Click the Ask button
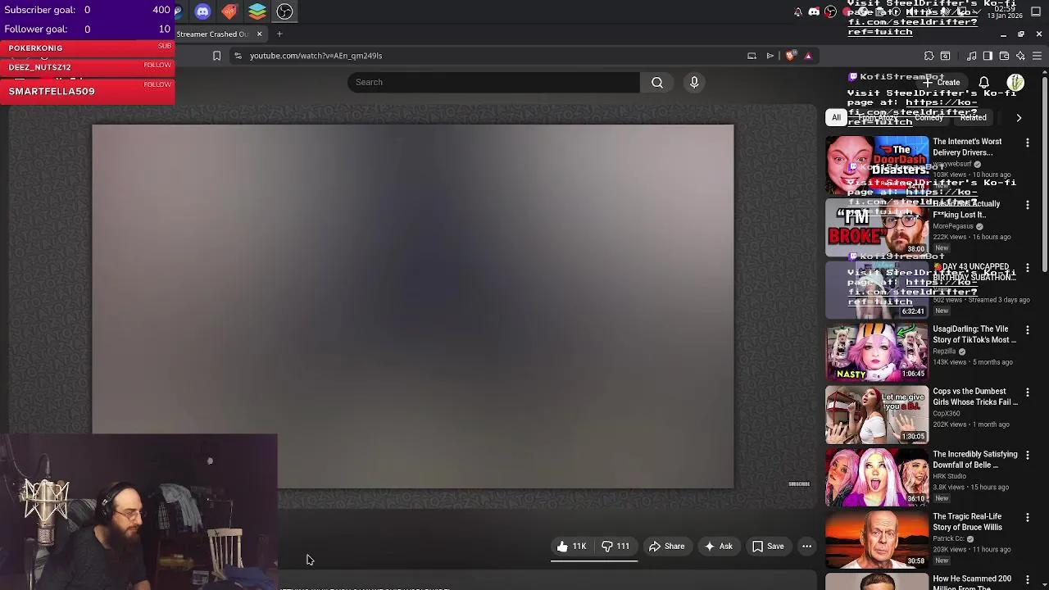 [x=718, y=547]
